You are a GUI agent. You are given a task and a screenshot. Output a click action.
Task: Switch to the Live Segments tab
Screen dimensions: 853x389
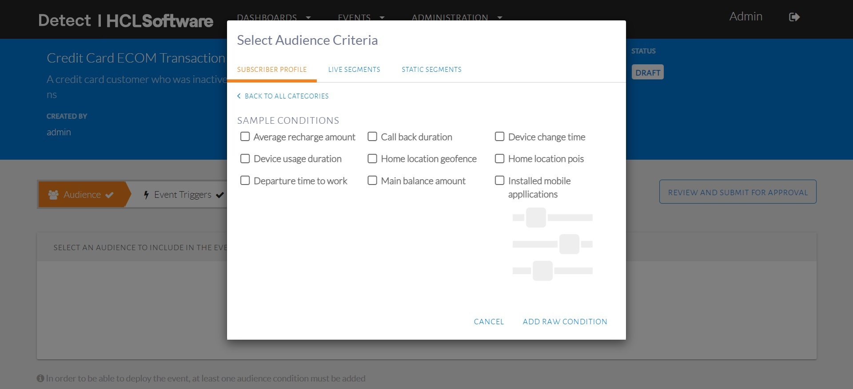coord(354,70)
